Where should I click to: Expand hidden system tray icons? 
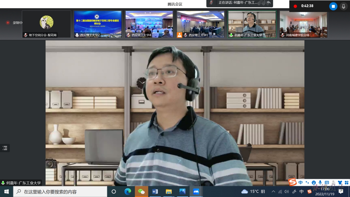tap(273, 191)
